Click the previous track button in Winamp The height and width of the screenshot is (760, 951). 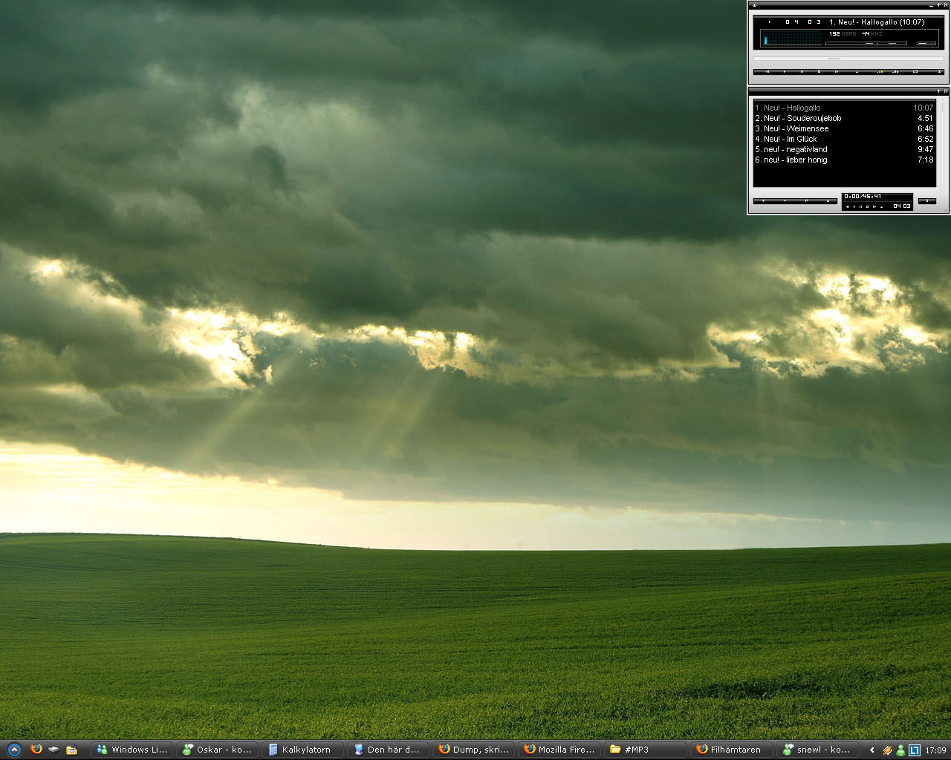click(x=767, y=72)
